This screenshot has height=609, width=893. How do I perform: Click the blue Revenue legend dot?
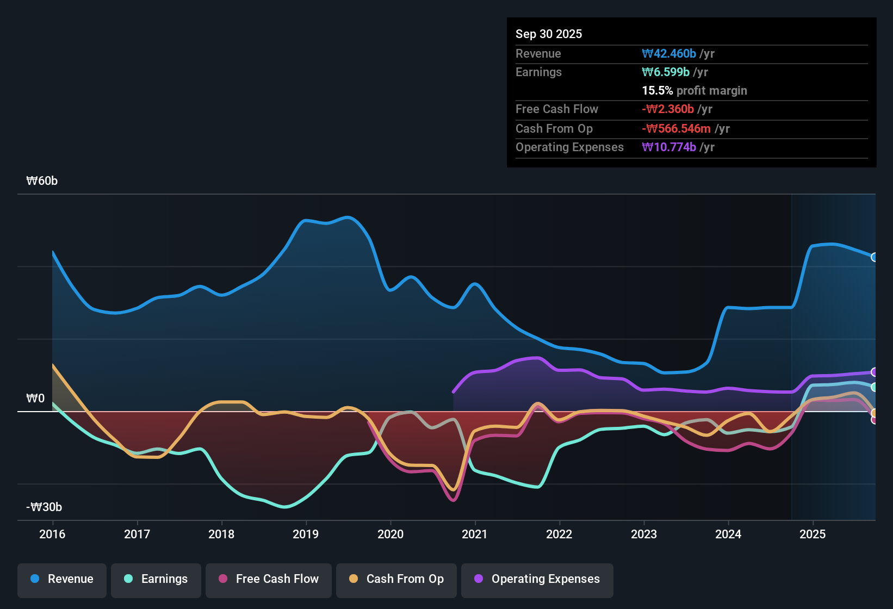(34, 579)
